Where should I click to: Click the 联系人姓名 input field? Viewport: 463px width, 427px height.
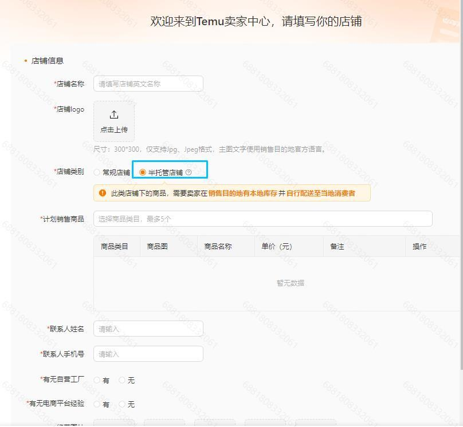148,329
